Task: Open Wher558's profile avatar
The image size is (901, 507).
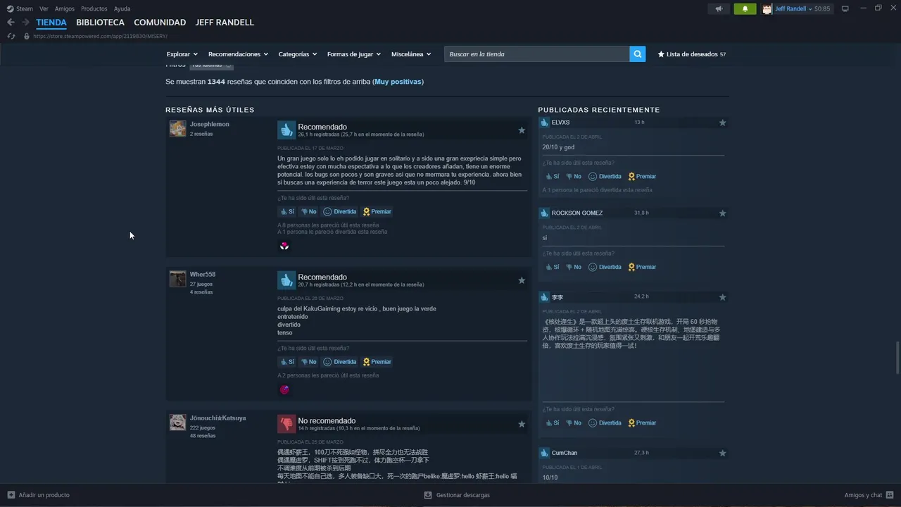Action: [177, 278]
